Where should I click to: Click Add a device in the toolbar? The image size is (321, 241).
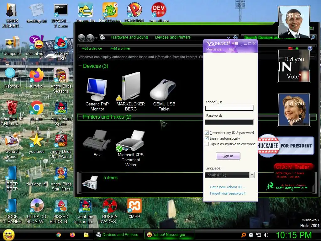click(92, 48)
